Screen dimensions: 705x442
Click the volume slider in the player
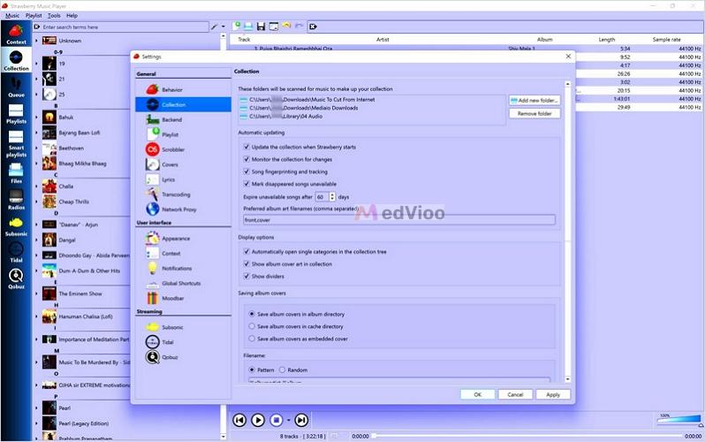[678, 420]
